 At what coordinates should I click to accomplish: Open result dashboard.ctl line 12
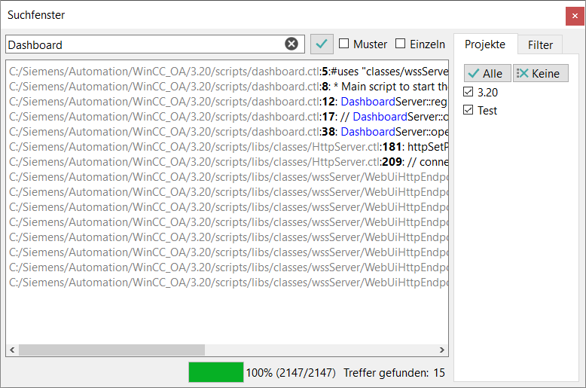[x=228, y=101]
